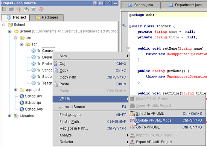Click the pin icon in Project panel title
Viewport: 207px width, 147px height.
click(108, 3)
